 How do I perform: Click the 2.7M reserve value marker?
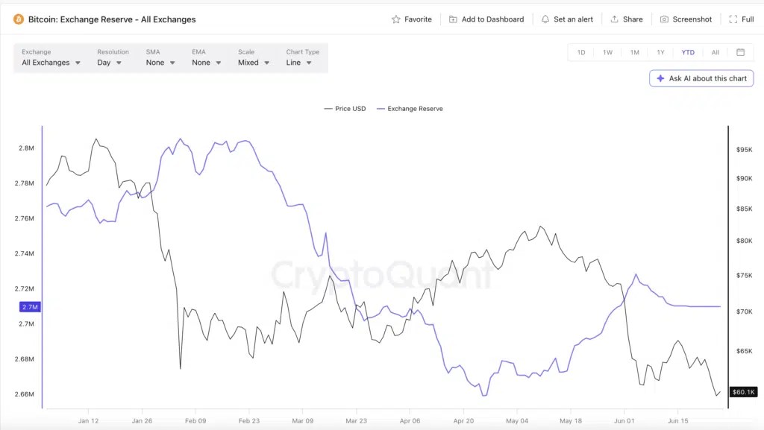point(30,307)
